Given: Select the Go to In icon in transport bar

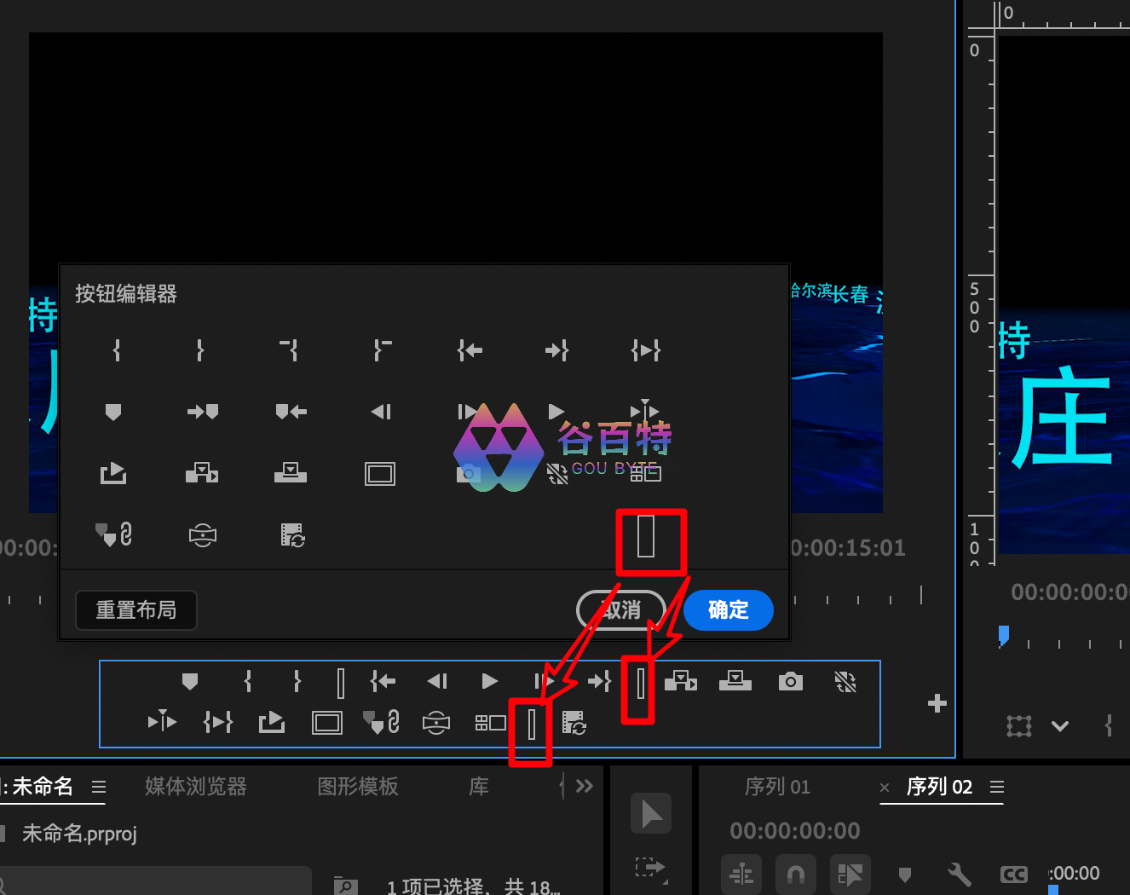Looking at the screenshot, I should [383, 681].
